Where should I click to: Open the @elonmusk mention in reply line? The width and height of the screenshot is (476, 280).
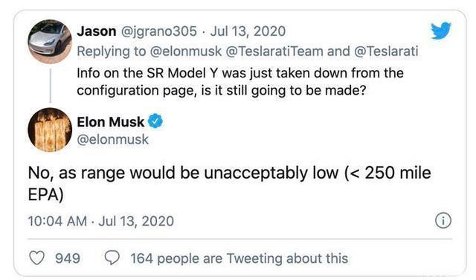click(x=186, y=51)
